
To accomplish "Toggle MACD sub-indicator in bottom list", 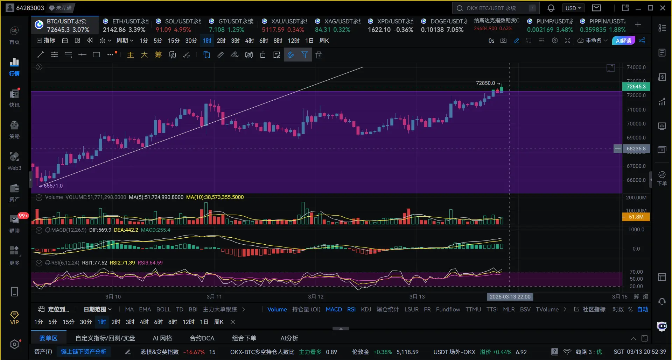I will coord(334,309).
